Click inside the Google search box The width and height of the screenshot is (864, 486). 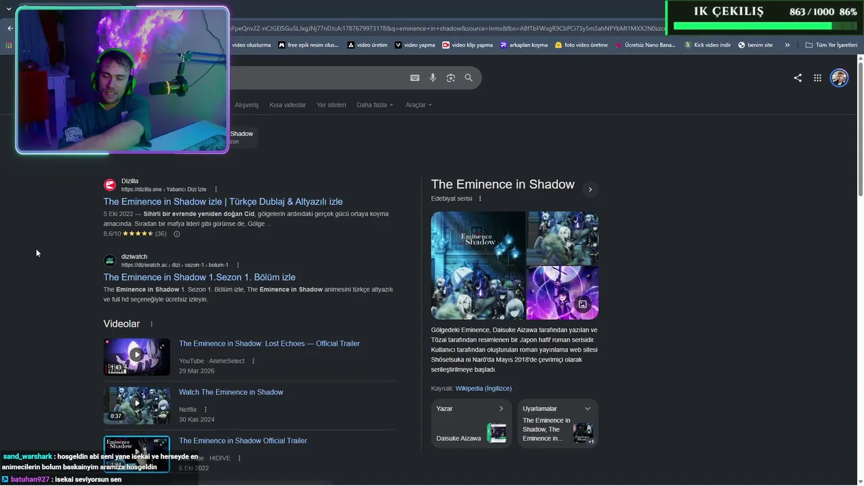[x=317, y=78]
